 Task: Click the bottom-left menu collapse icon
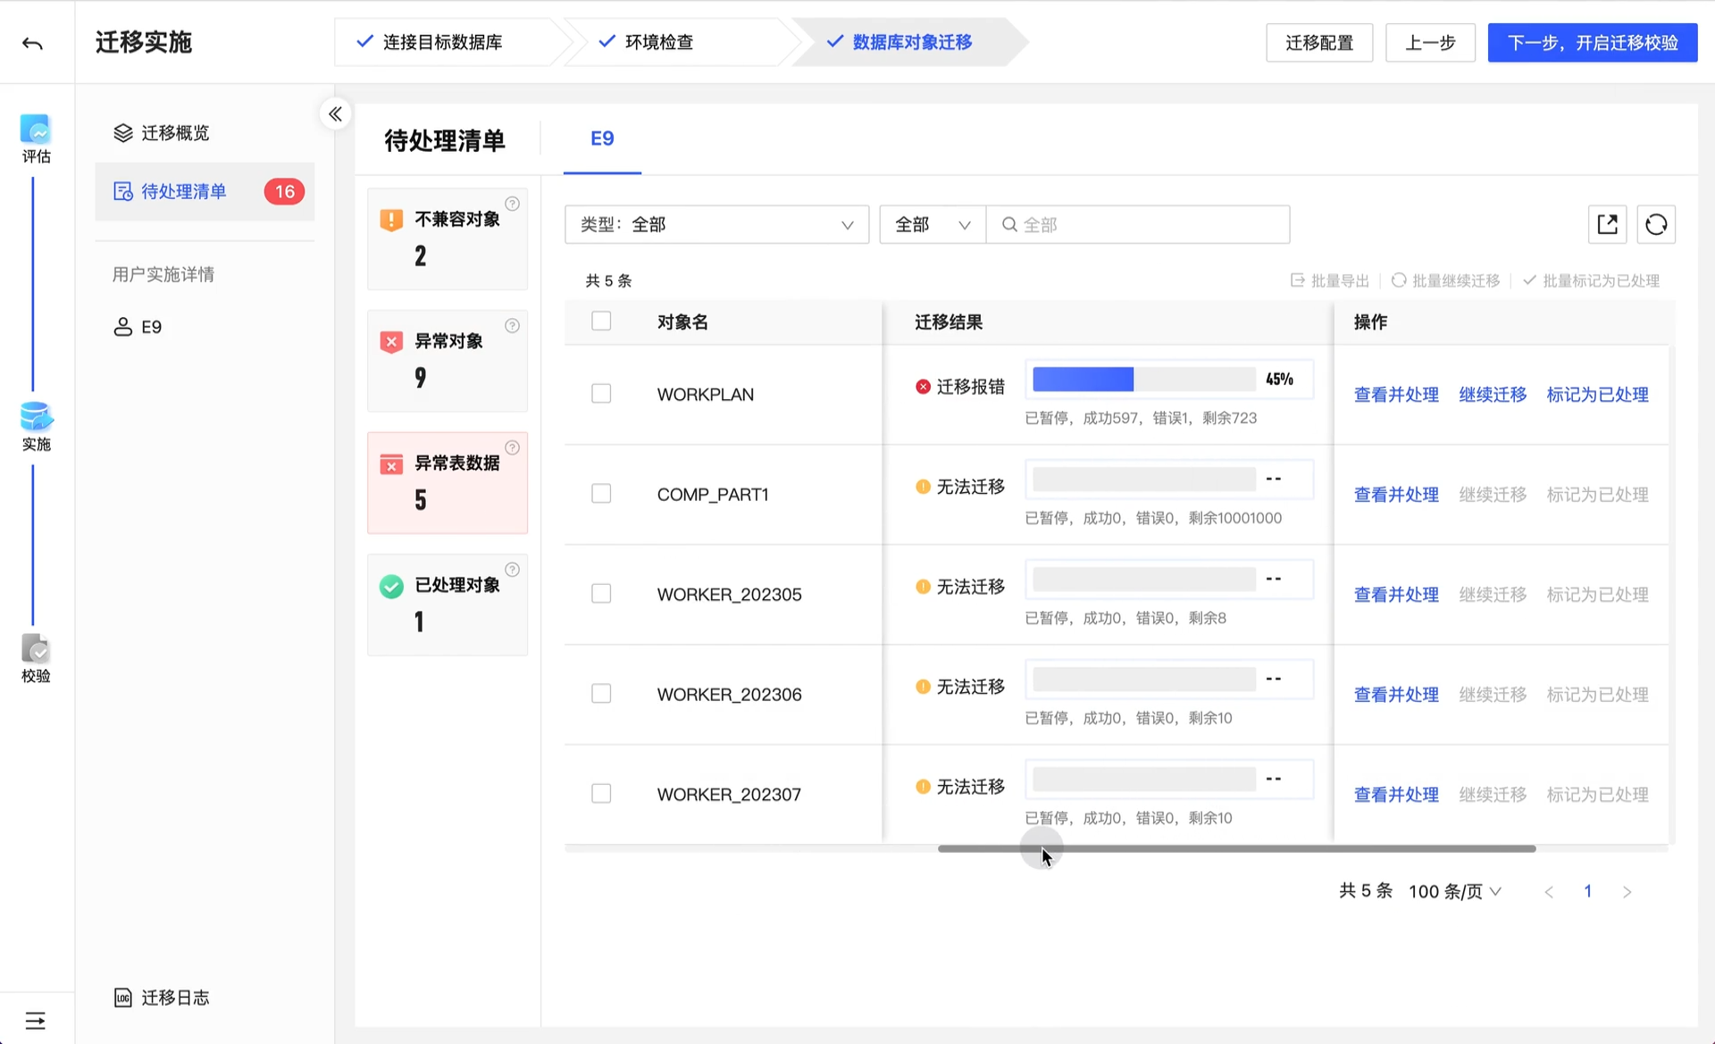point(35,1020)
